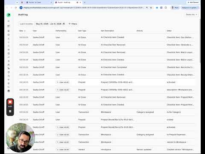The height and width of the screenshot is (154, 205).
Task: Click 'Category assigned' in No Category row
Action: tap(145, 112)
